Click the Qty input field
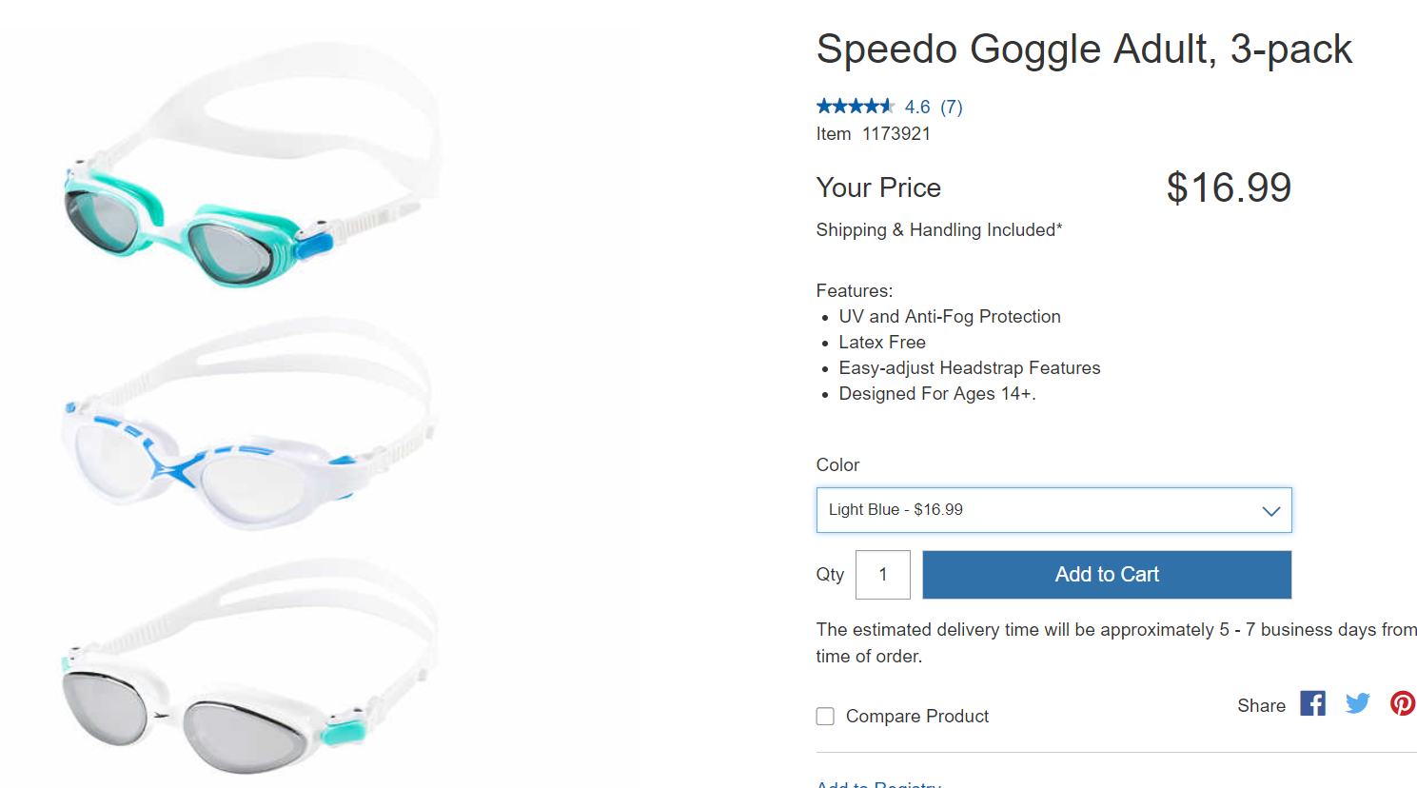Image resolution: width=1417 pixels, height=788 pixels. point(882,575)
